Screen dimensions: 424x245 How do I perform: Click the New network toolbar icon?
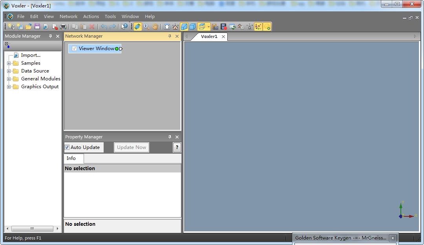click(11, 27)
